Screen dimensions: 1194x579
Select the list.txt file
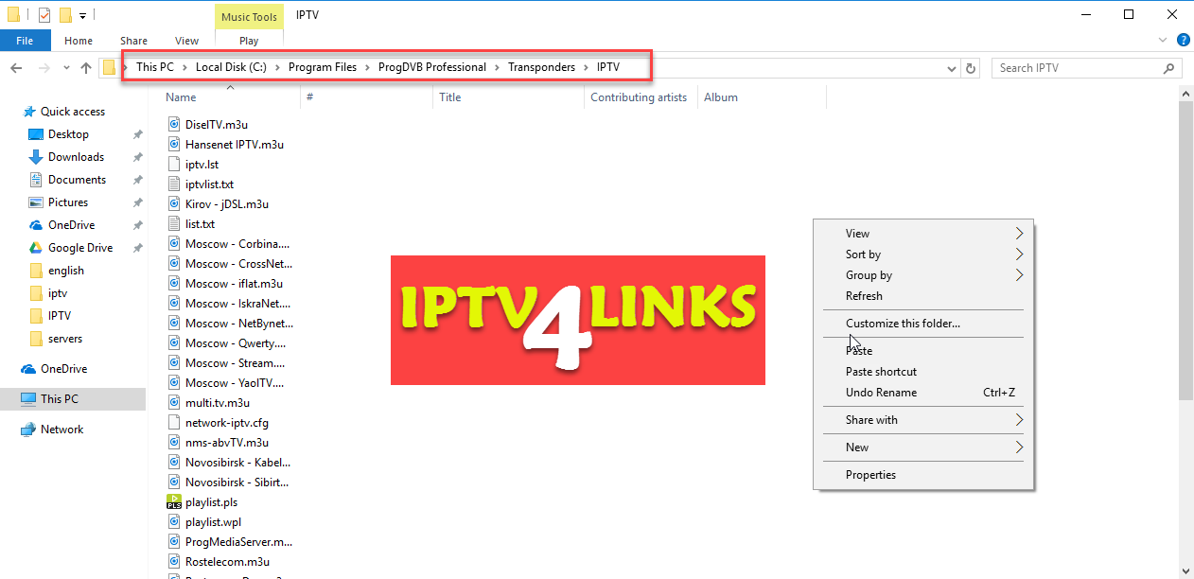pyautogui.click(x=200, y=223)
